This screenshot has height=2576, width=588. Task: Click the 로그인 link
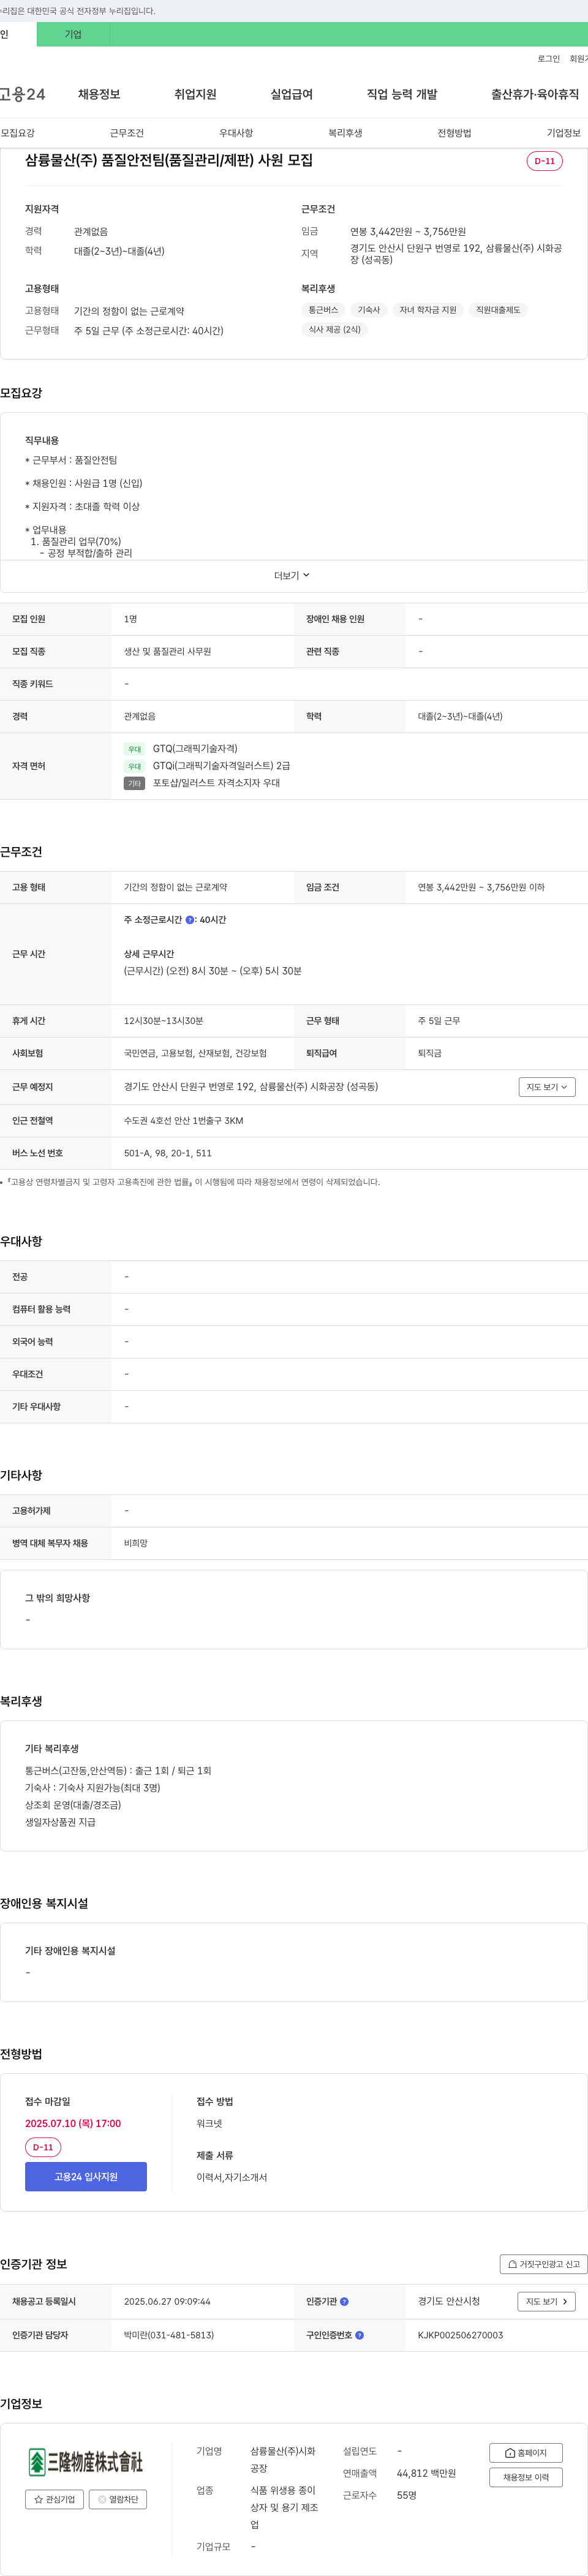pos(549,59)
